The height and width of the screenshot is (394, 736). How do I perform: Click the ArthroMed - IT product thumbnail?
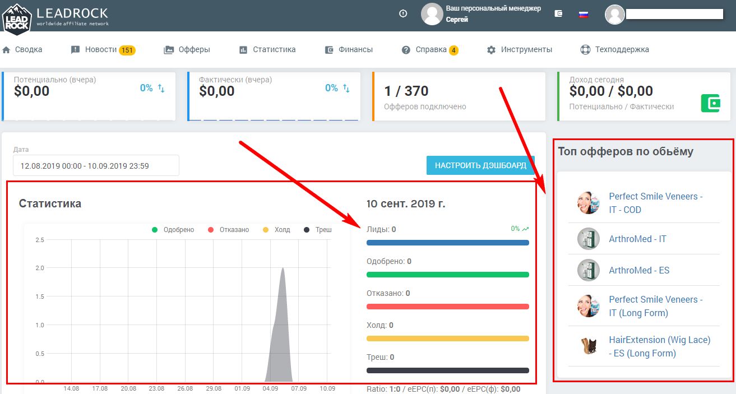(589, 239)
